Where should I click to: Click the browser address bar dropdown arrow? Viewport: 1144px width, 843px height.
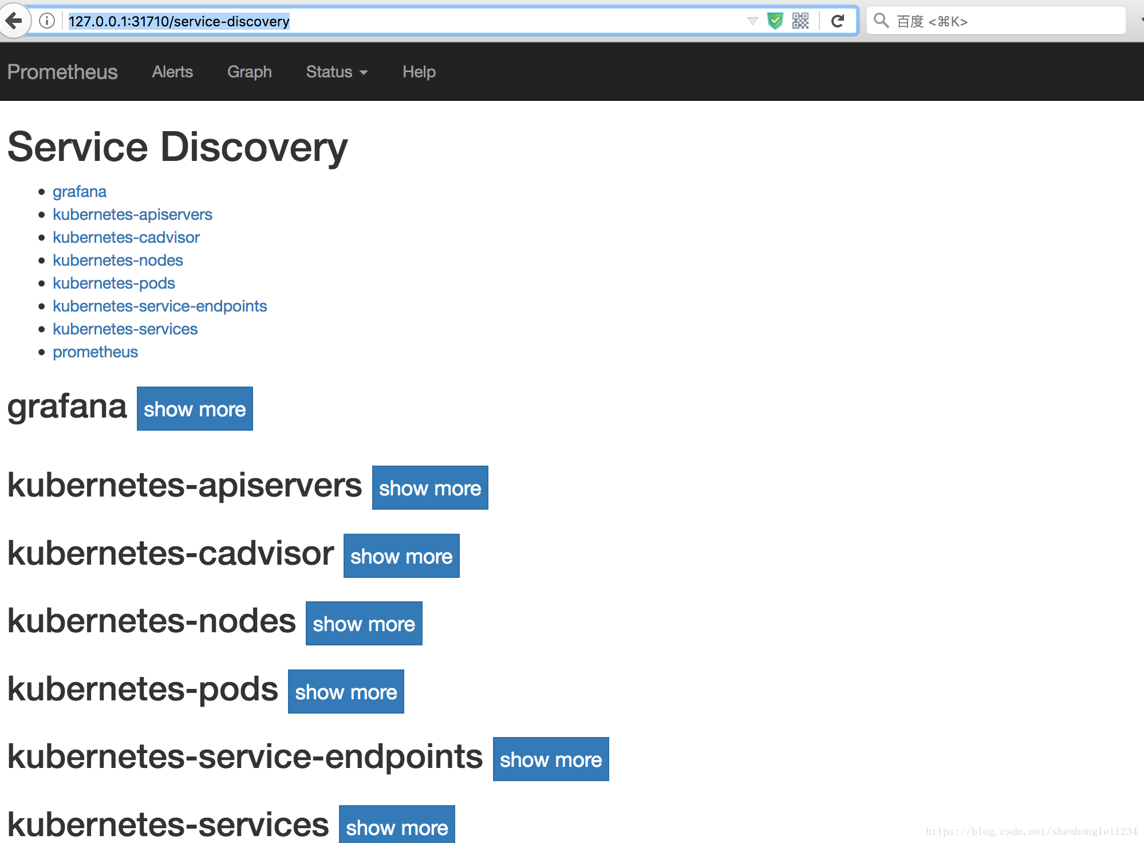coord(753,21)
